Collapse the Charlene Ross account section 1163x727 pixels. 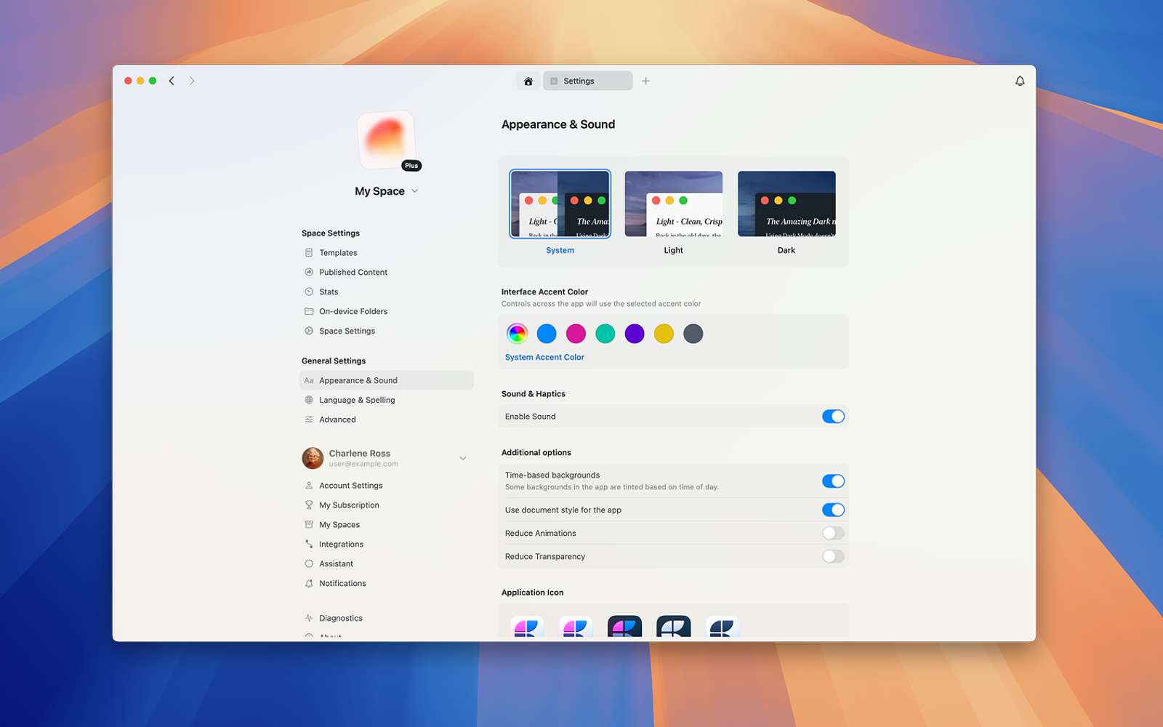click(463, 459)
